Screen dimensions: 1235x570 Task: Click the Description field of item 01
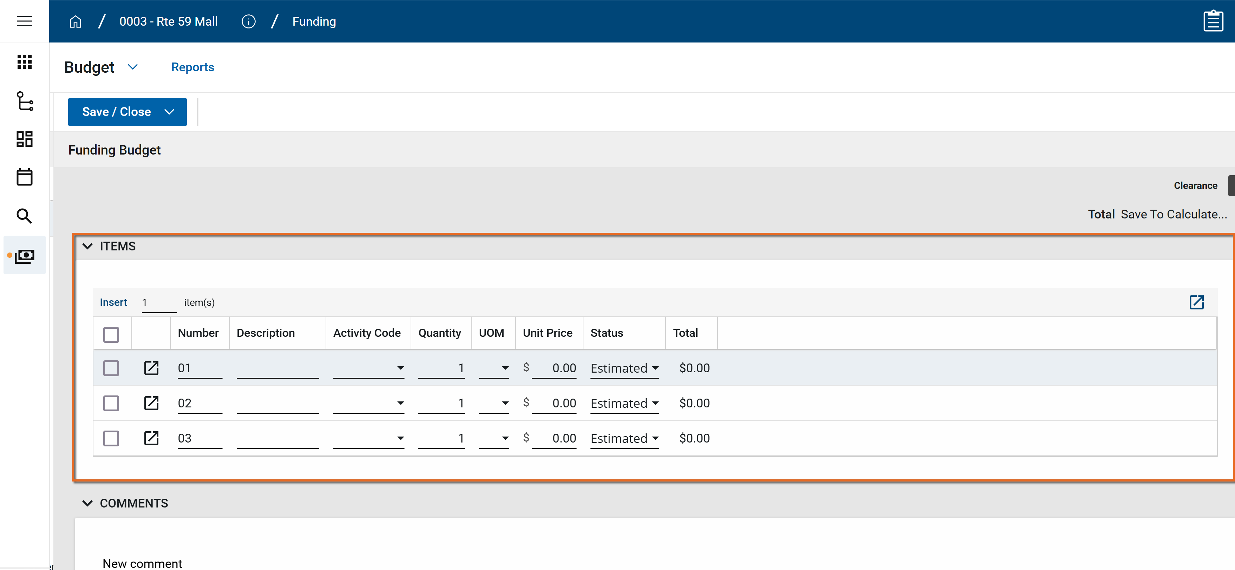(x=277, y=368)
